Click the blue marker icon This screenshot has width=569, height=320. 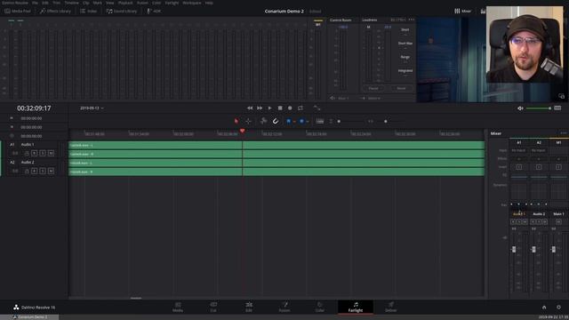pyautogui.click(x=301, y=121)
